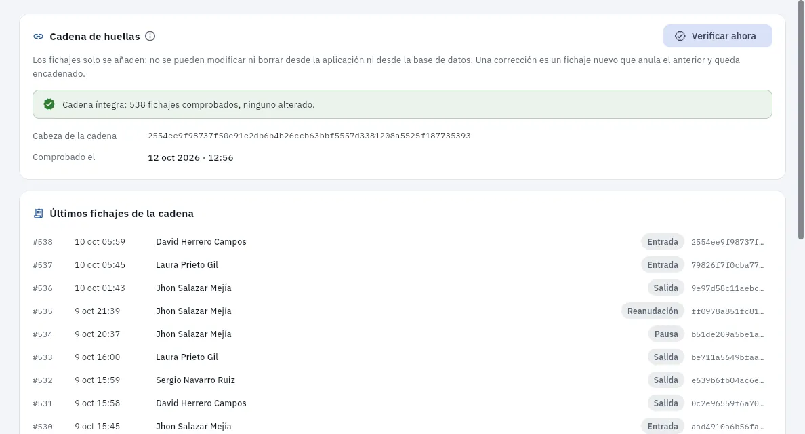The height and width of the screenshot is (434, 805).
Task: Select the timestamp 10 oct 05:45
Action: 100,265
